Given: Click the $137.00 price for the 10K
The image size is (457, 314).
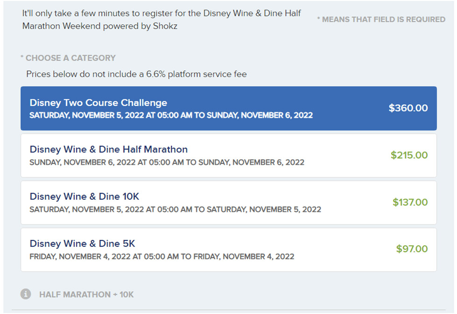Looking at the screenshot, I should (x=410, y=202).
